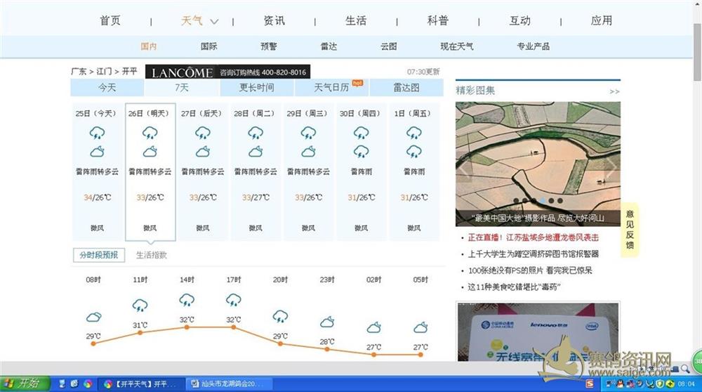702x392 pixels.
Task: Open 雷达 in the sub navigation
Action: pos(329,46)
